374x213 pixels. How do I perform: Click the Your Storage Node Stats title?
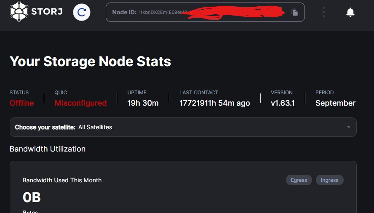coord(90,61)
